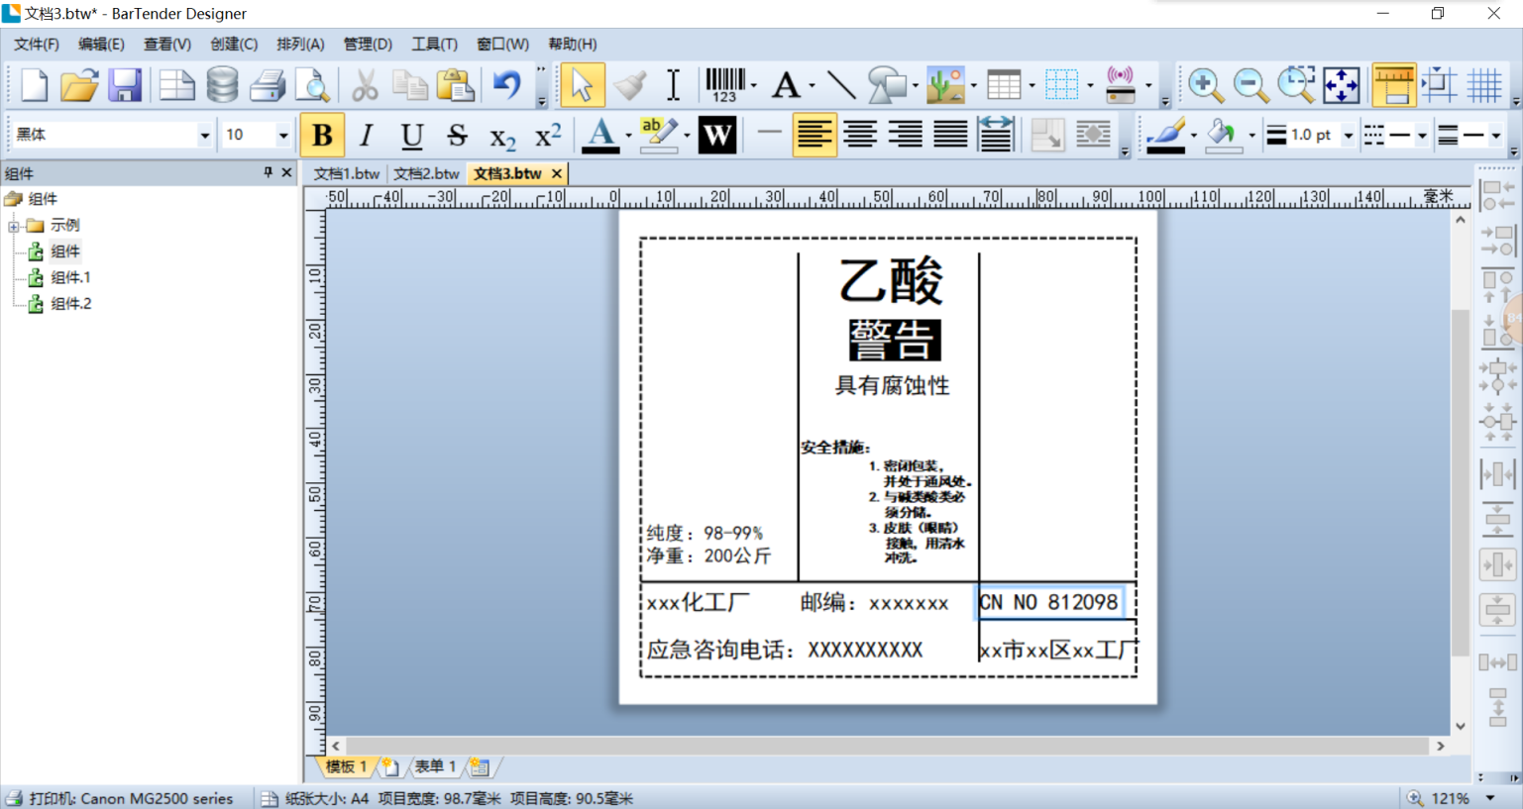Open fill color bucket dropdown arrow
The width and height of the screenshot is (1523, 809).
click(1251, 135)
